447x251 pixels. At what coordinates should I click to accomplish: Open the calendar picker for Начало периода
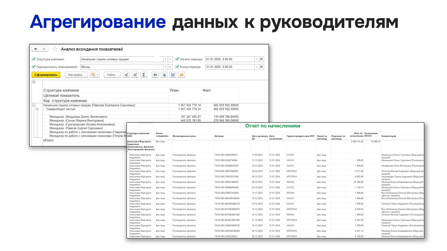(x=262, y=59)
